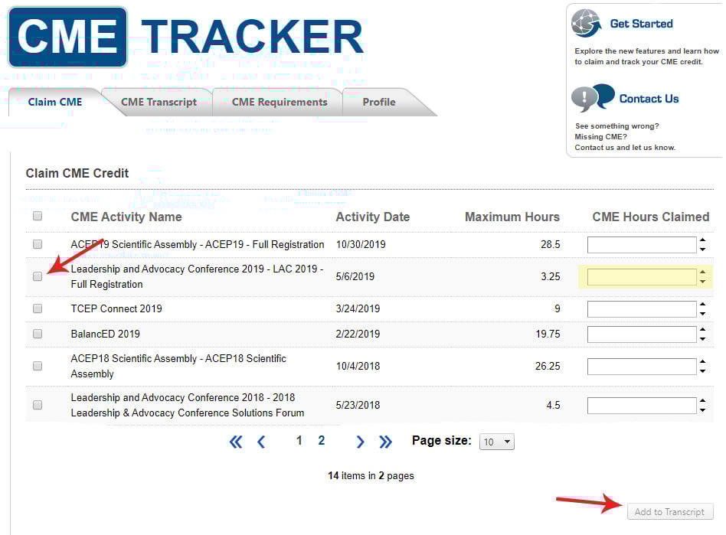Click the hours claimed field for TCEP Connect 2019

click(x=642, y=309)
